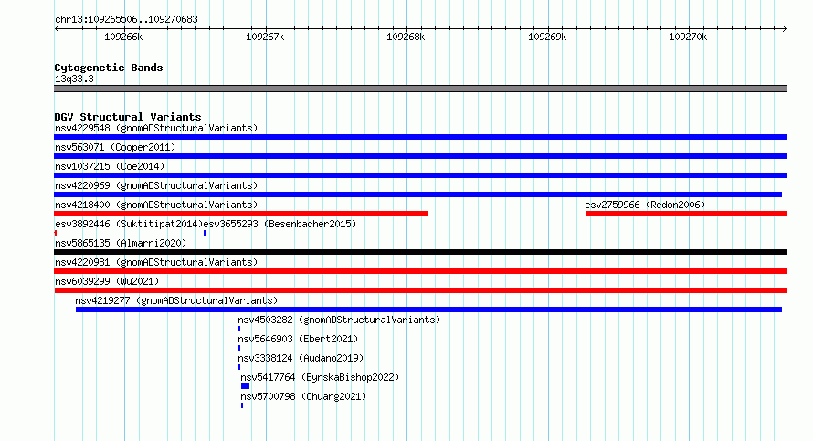Open nsv4503282 gnomAD variant label
Screen dimensions: 813x441
pos(339,320)
